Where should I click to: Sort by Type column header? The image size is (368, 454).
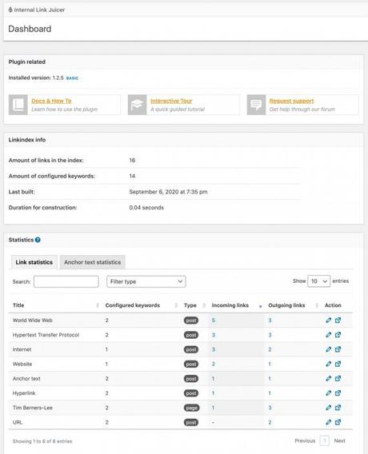[x=194, y=305]
